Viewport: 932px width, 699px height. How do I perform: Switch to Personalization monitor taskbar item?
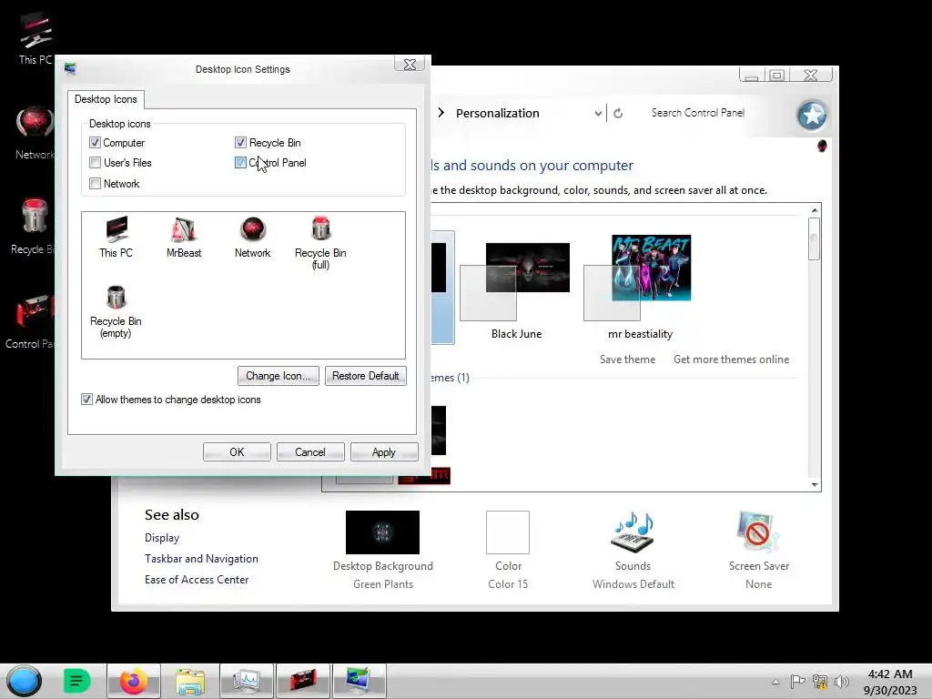[x=359, y=681]
